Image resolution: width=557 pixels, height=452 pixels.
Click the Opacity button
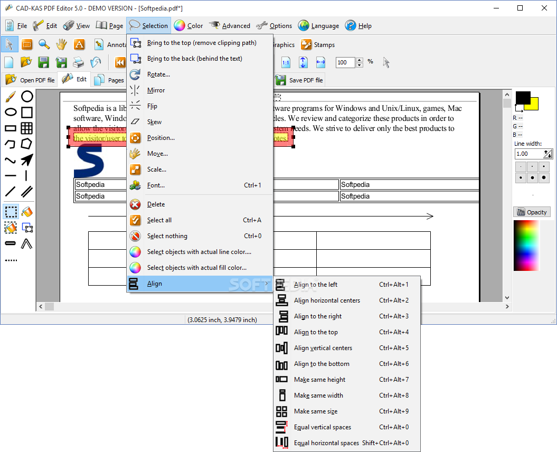tap(532, 212)
